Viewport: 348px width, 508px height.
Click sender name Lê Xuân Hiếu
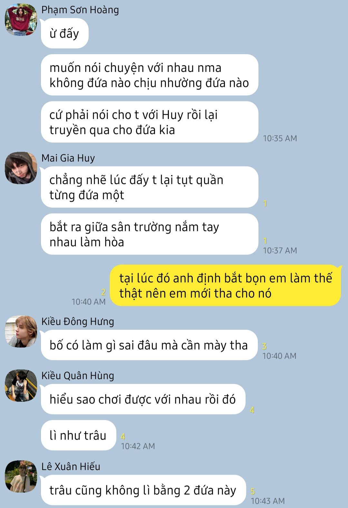click(x=71, y=466)
